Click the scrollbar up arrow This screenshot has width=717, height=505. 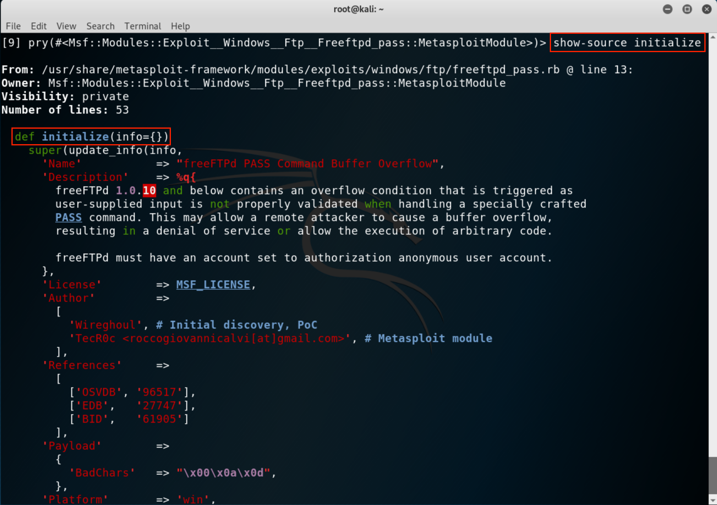713,37
